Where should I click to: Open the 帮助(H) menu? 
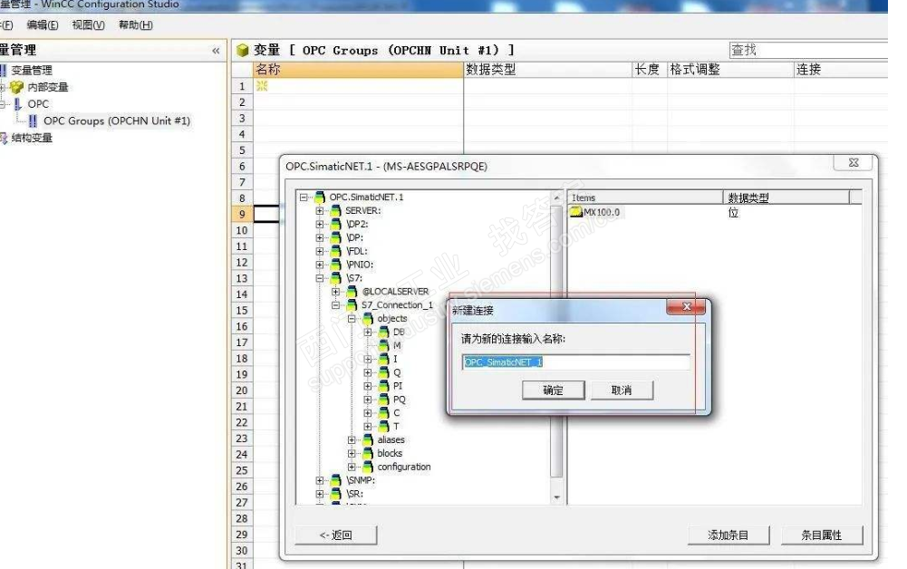[x=135, y=24]
